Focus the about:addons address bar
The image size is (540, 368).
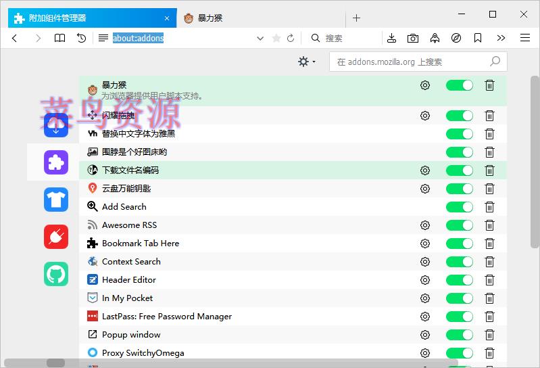(183, 38)
